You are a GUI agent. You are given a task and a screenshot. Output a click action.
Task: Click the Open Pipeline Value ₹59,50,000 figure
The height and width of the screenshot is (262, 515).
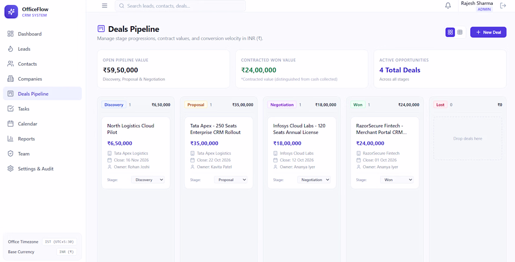[120, 70]
